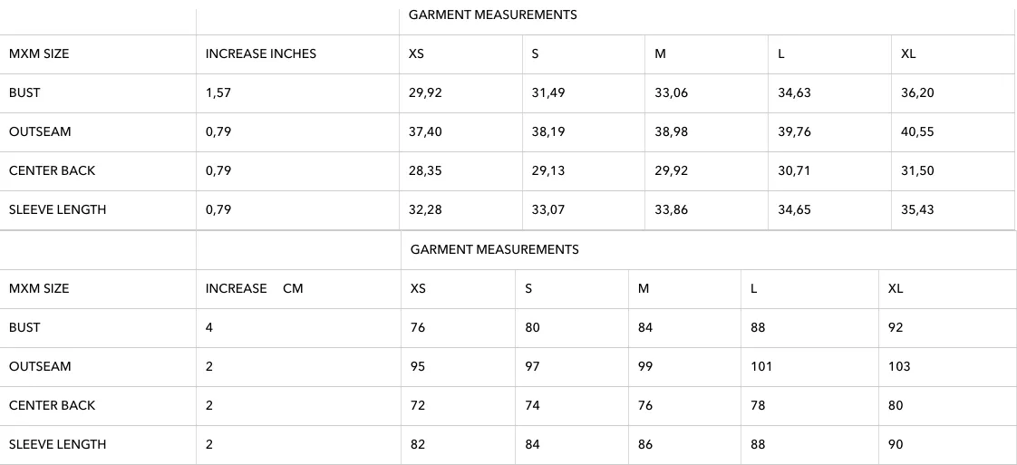1017x465 pixels.
Task: Select the OUTSEAM row label in inches table
Action: (40, 131)
